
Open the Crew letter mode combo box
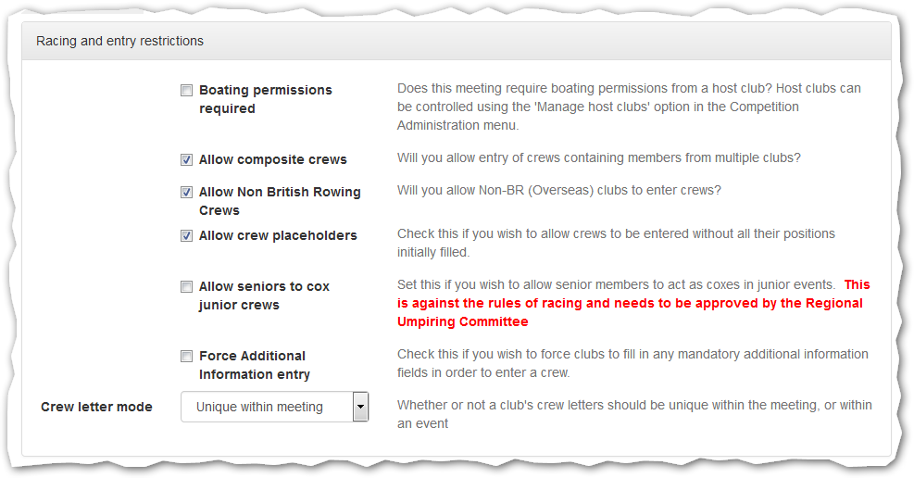pyautogui.click(x=266, y=407)
